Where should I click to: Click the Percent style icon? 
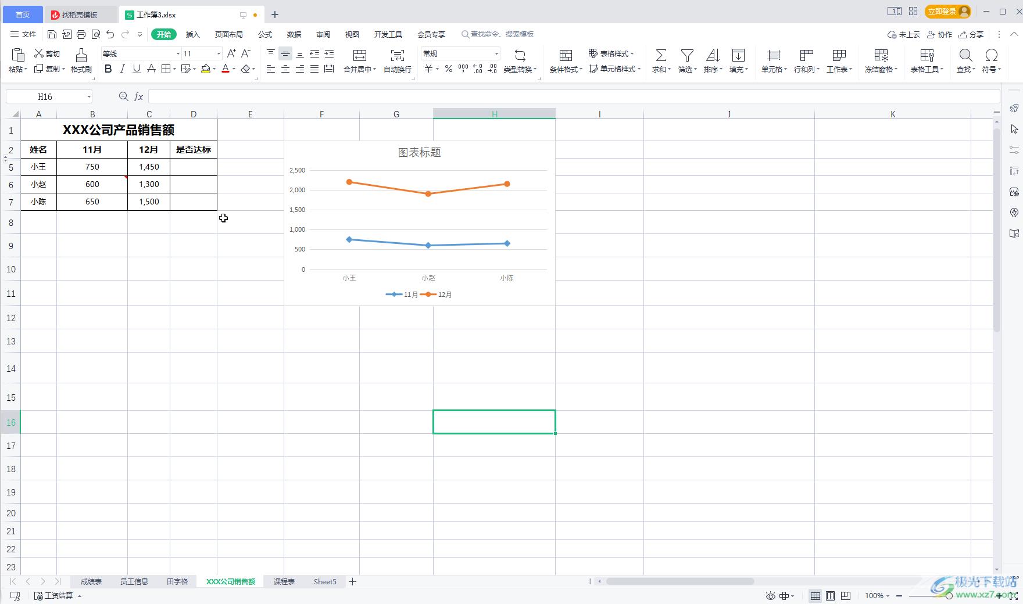click(448, 69)
